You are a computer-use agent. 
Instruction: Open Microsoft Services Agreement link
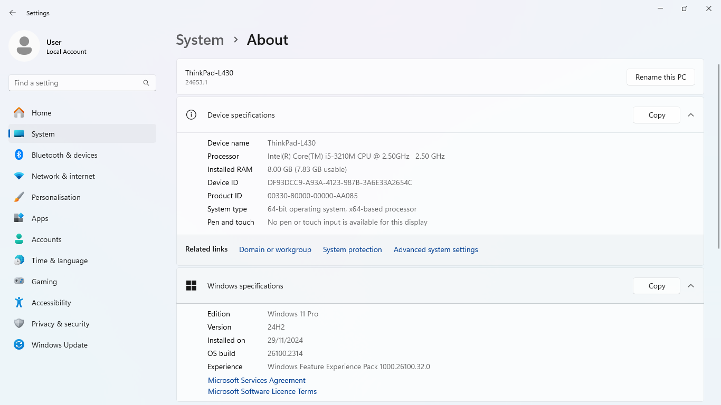pos(257,380)
